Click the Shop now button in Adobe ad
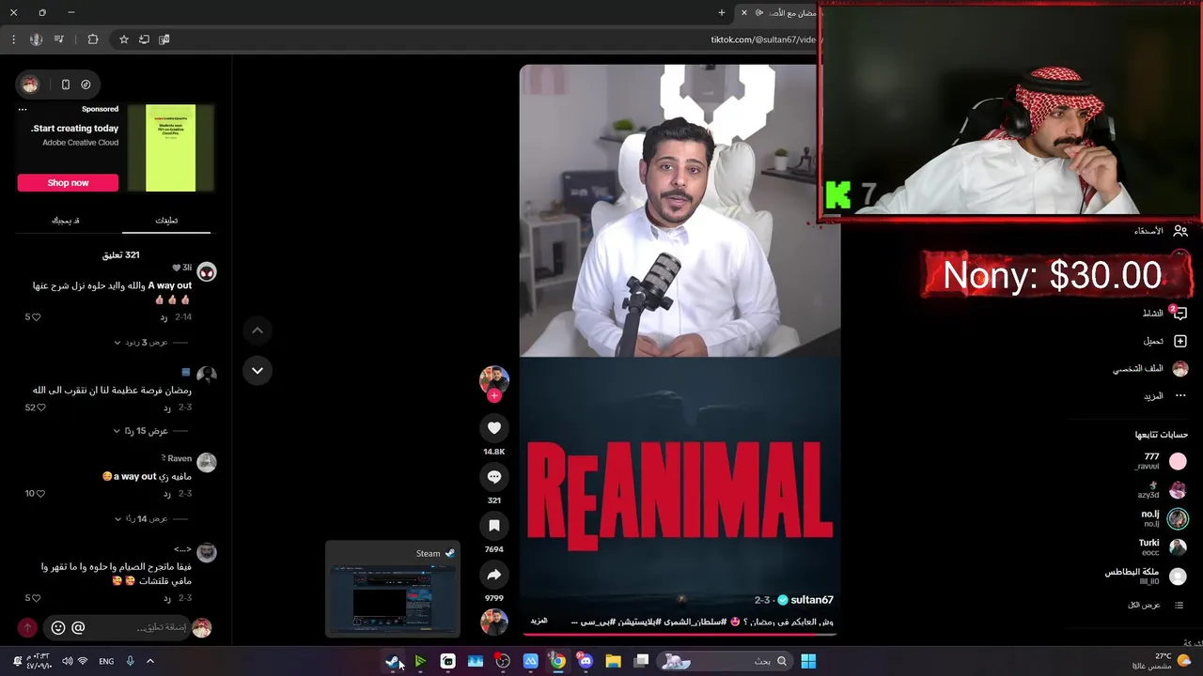The height and width of the screenshot is (676, 1203). tap(68, 183)
